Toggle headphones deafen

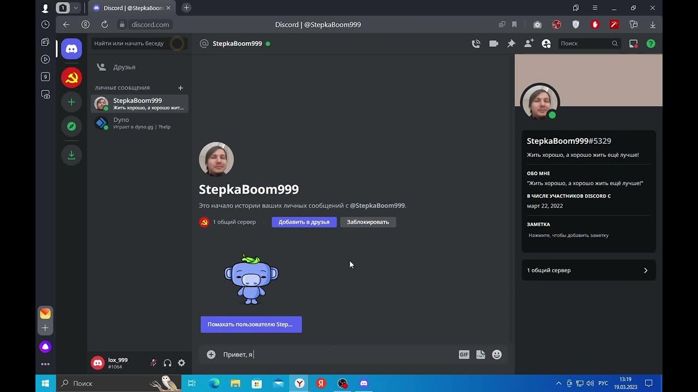[167, 363]
